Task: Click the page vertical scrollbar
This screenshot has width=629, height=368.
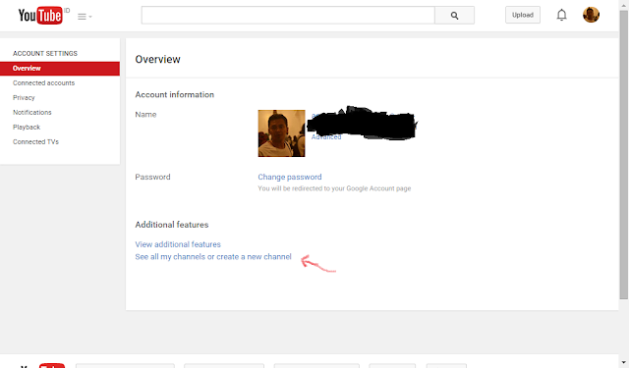Action: 624,156
